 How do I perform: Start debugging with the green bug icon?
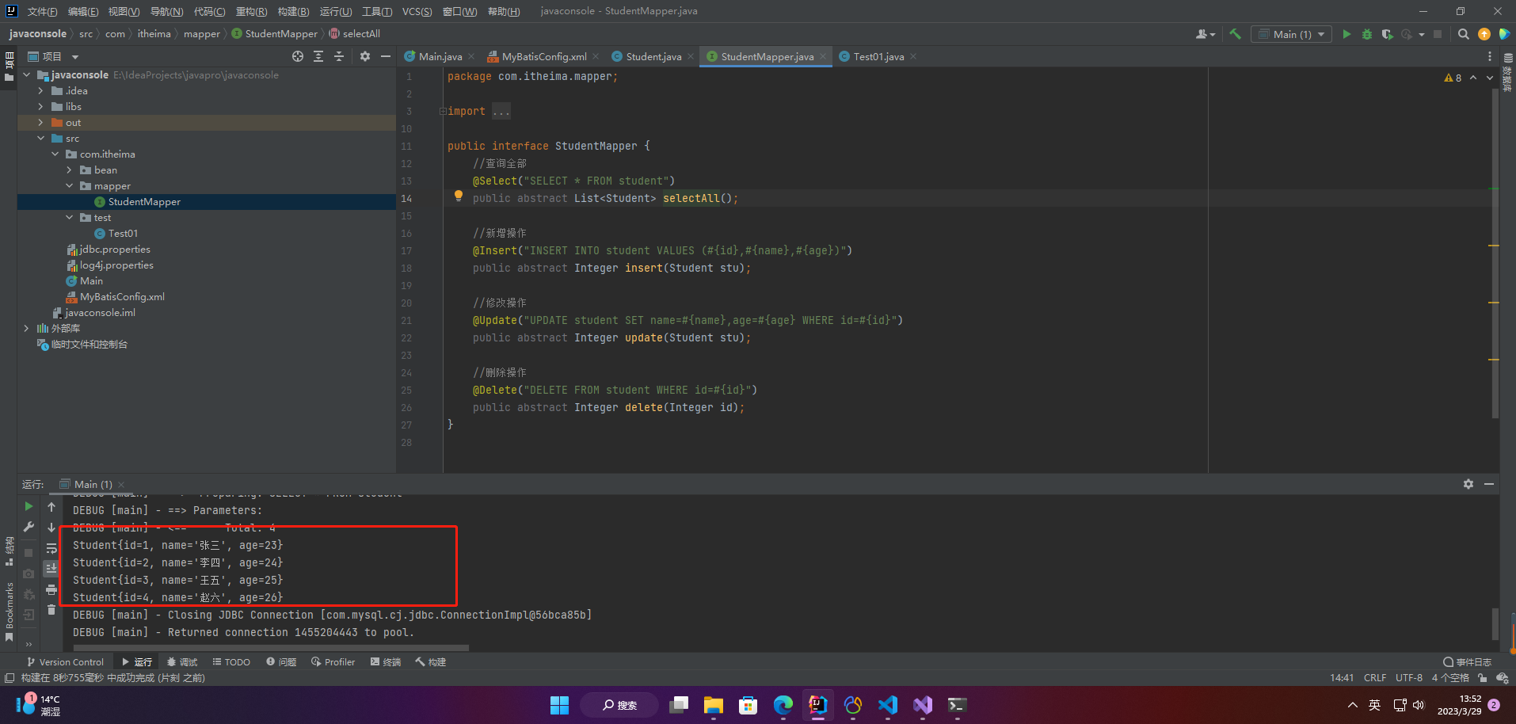(1366, 34)
